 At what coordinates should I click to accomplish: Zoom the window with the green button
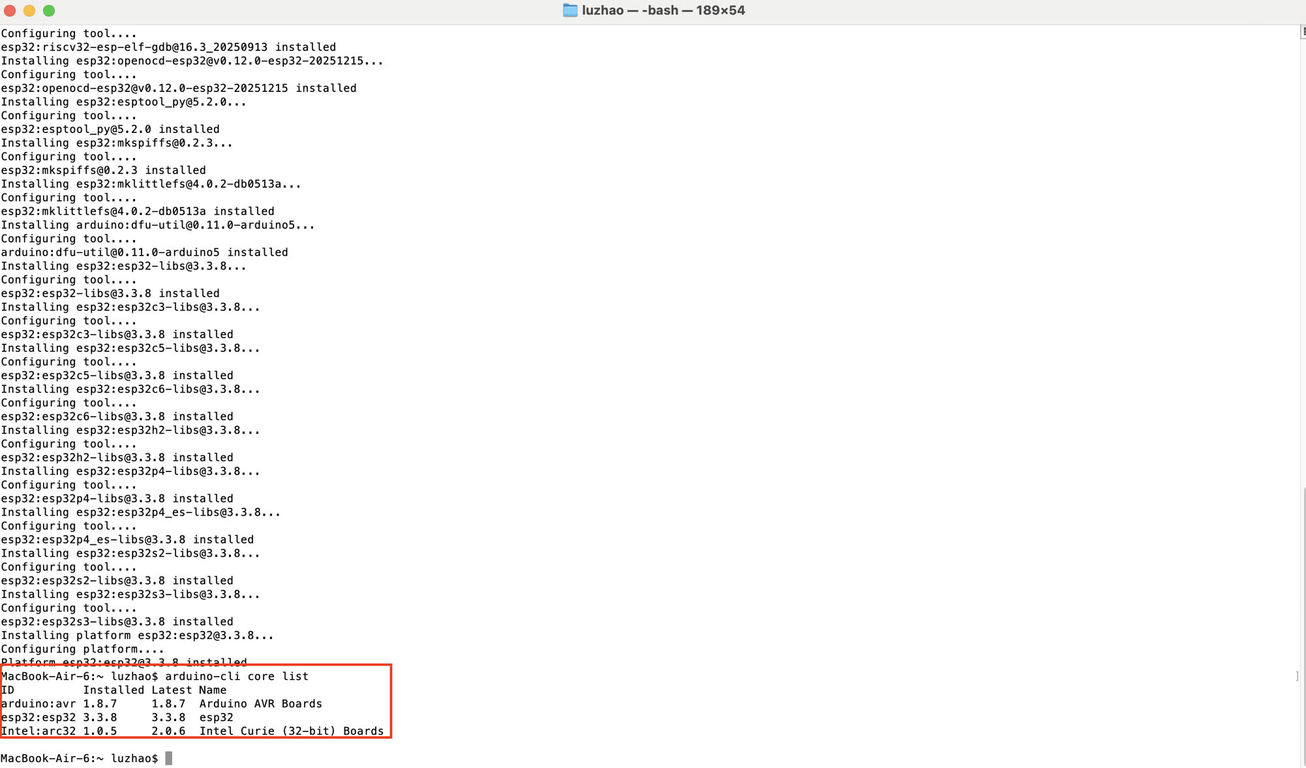click(49, 10)
